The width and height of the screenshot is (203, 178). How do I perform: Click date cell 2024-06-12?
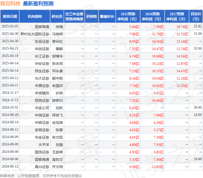10,167
